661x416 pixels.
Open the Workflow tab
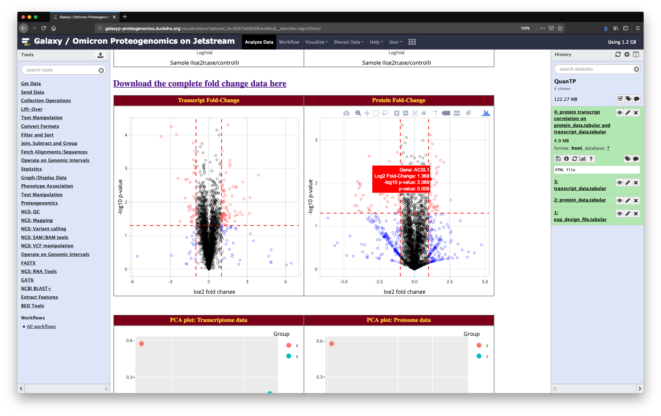point(289,42)
